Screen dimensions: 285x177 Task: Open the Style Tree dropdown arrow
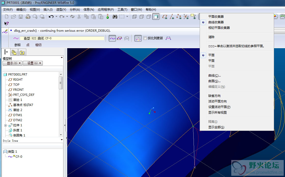(x=62, y=140)
